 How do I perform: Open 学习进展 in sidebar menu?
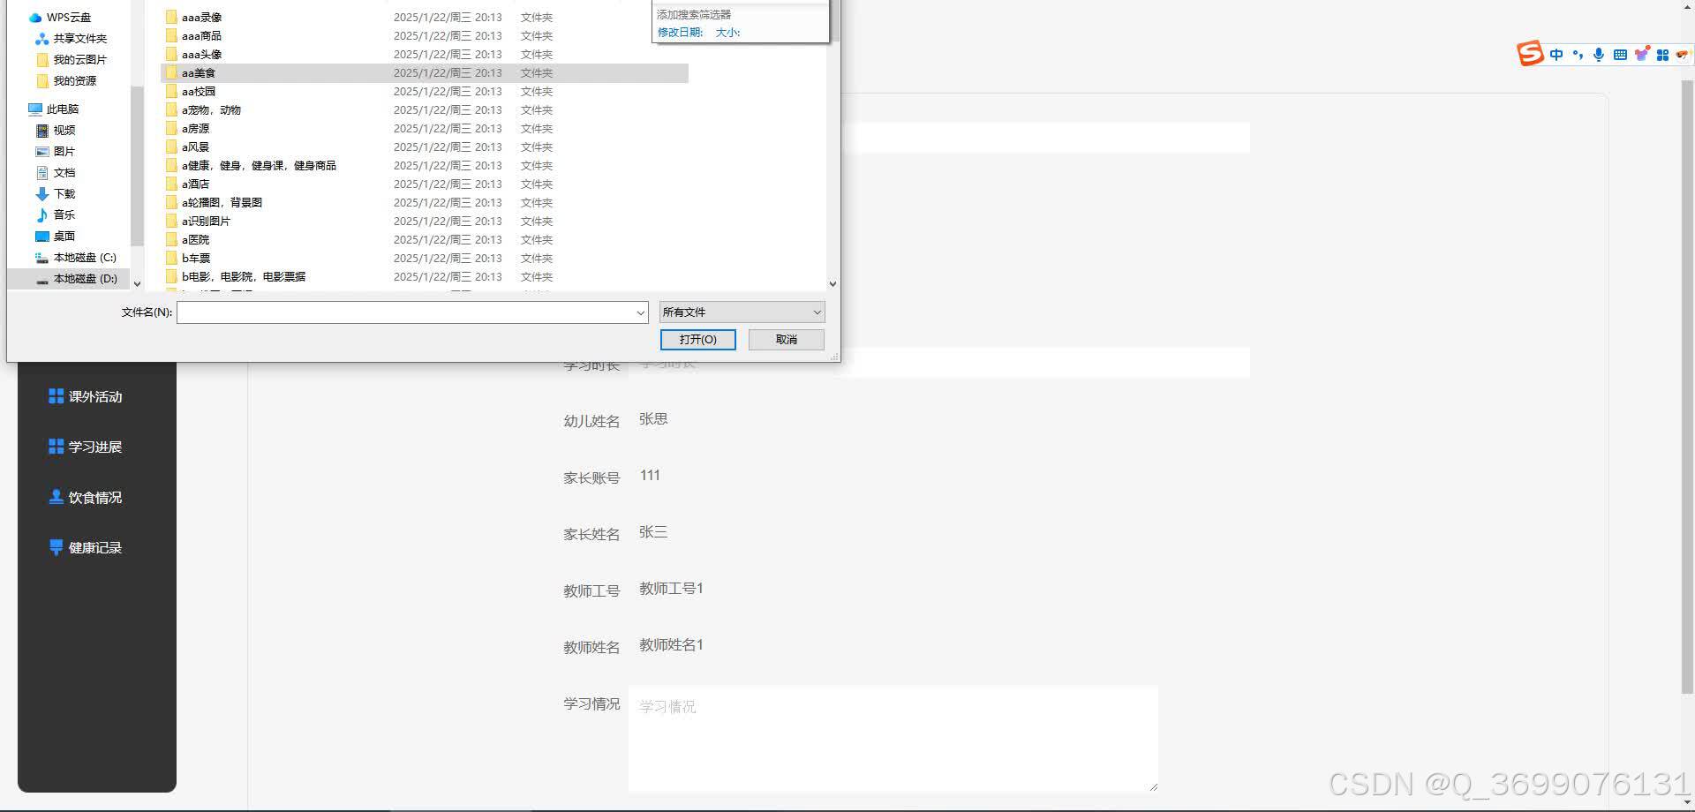coord(86,447)
